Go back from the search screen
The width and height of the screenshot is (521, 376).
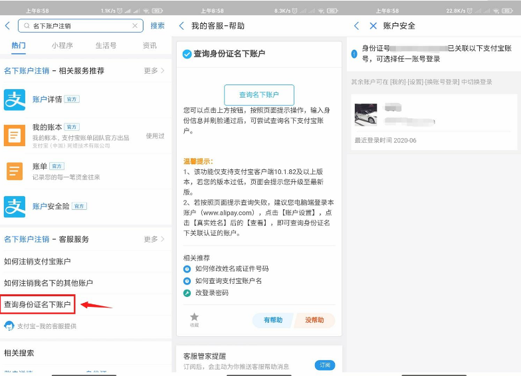[x=8, y=25]
